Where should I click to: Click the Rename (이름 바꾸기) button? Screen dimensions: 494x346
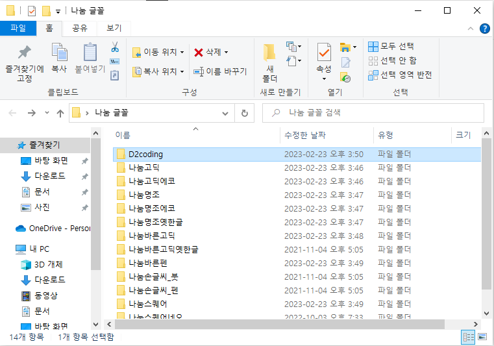click(220, 71)
